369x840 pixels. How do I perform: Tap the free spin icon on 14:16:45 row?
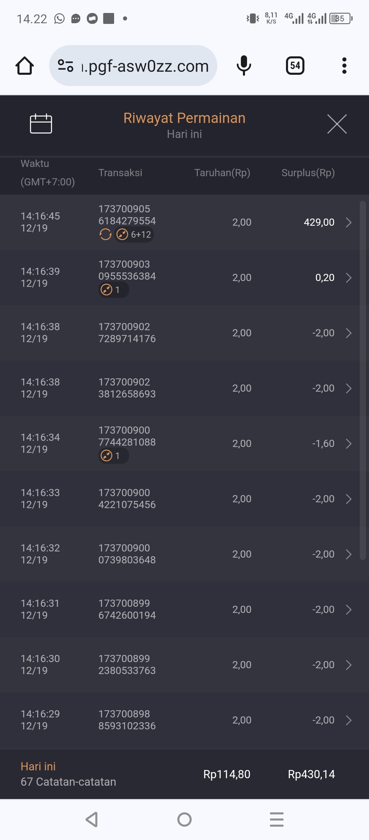pos(106,235)
